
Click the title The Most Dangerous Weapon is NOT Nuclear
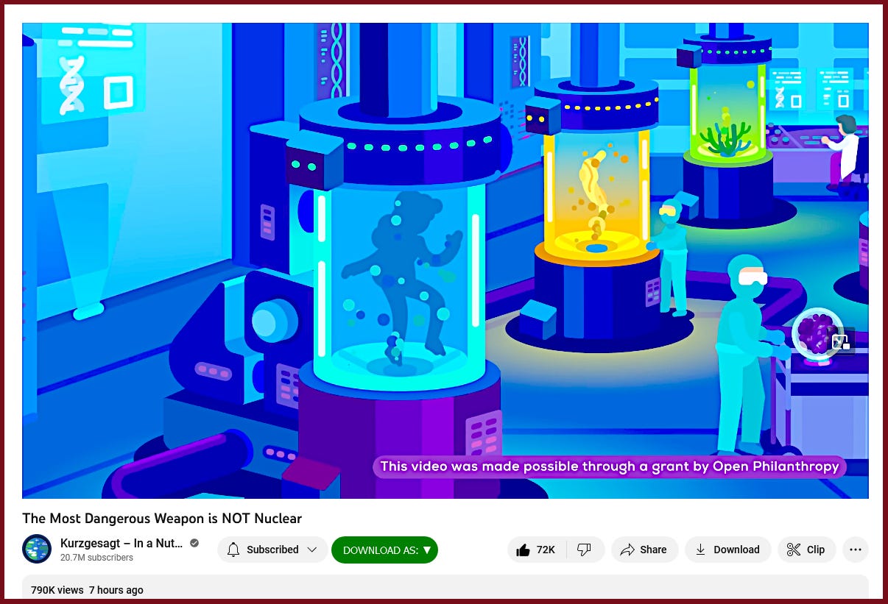click(162, 519)
